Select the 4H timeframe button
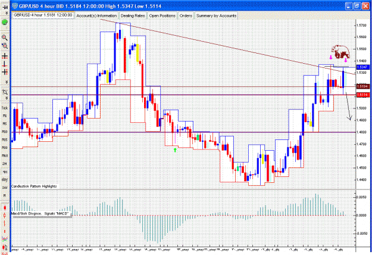The image size is (372, 255). (5, 172)
